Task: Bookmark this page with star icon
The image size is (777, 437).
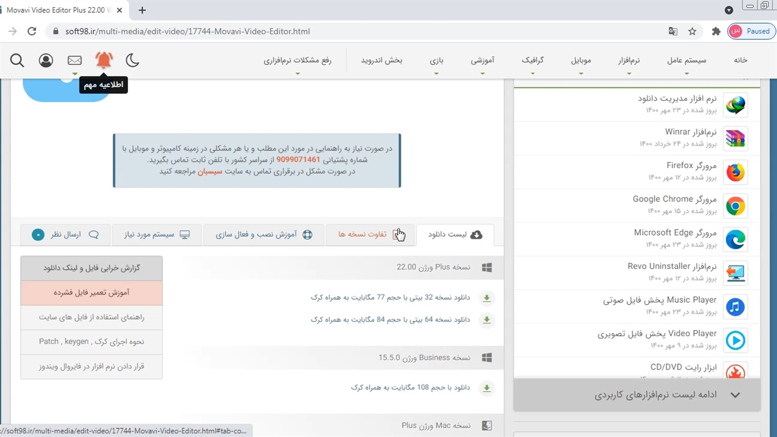Action: (692, 32)
